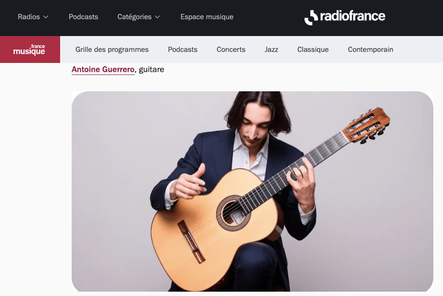Open Podcasts in the top dark bar
443x296 pixels.
click(x=83, y=17)
